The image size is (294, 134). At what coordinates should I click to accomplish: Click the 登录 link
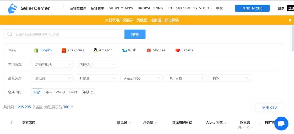pyautogui.click(x=281, y=8)
